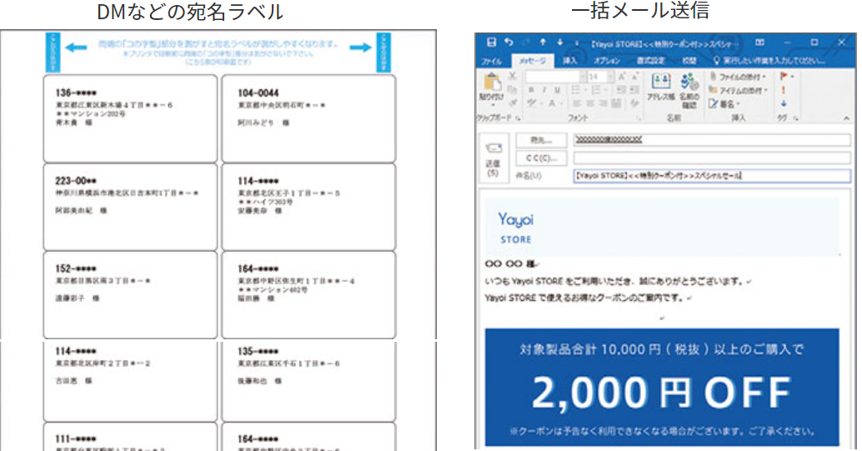This screenshot has height=451, width=862.
Task: Toggle Underline formatting in font group
Action: (x=556, y=90)
